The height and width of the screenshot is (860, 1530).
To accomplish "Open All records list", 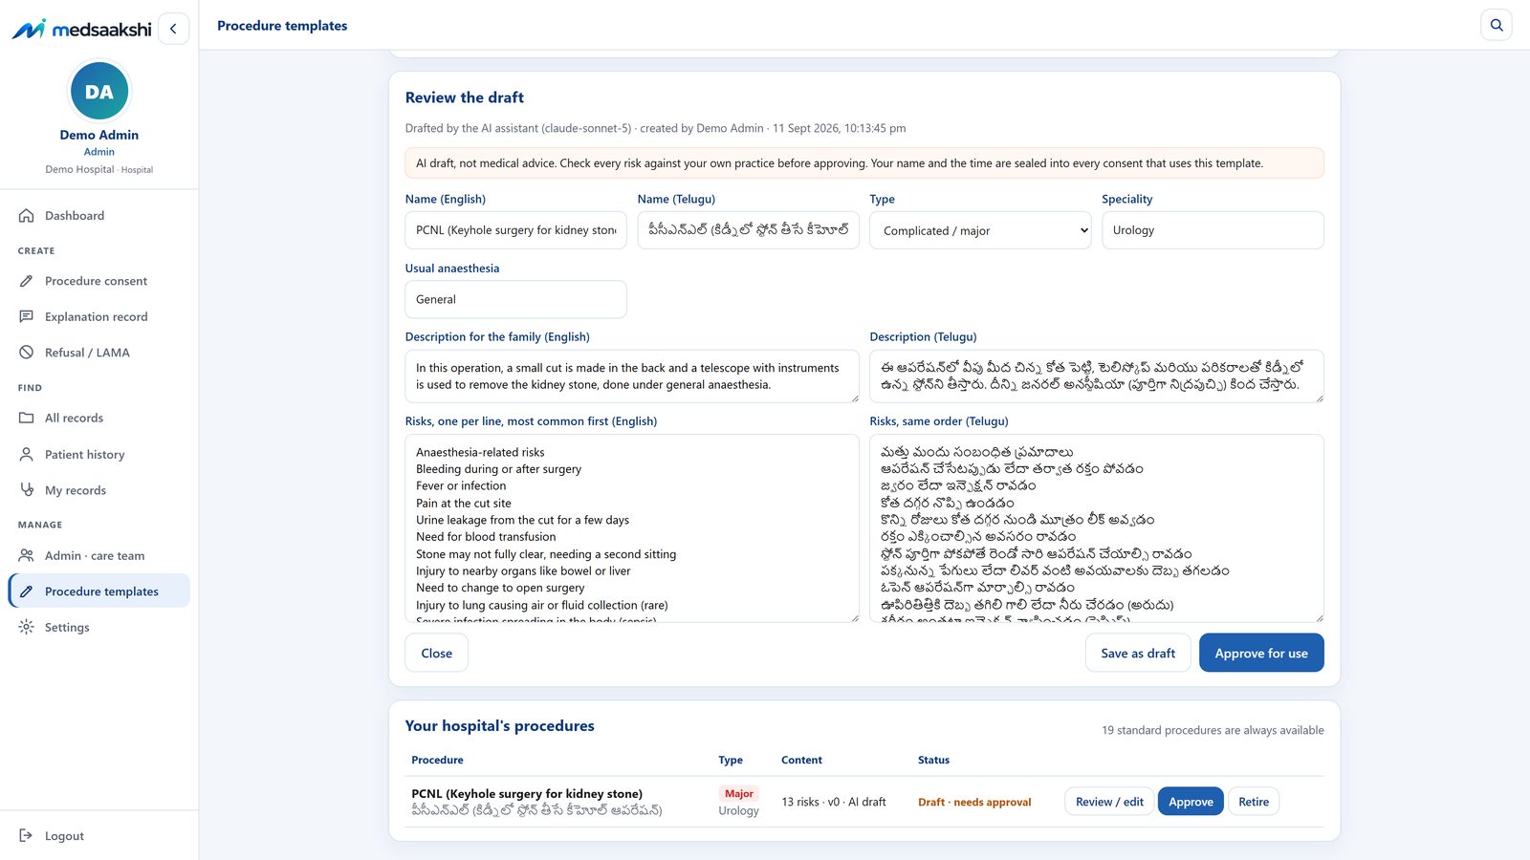I will click(99, 418).
